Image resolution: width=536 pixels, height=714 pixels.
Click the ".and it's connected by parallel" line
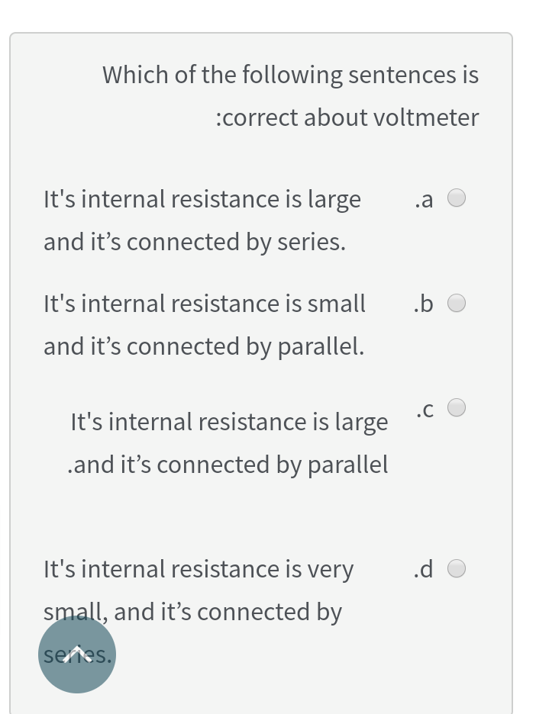click(228, 465)
